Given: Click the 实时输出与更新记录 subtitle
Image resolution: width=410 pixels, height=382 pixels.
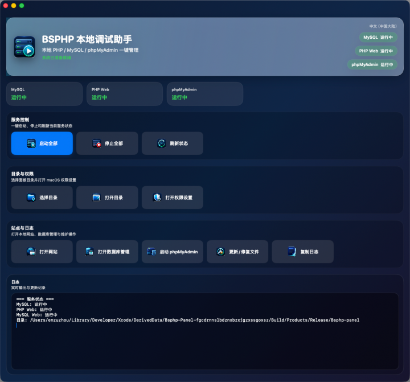Looking at the screenshot, I should coord(28,287).
